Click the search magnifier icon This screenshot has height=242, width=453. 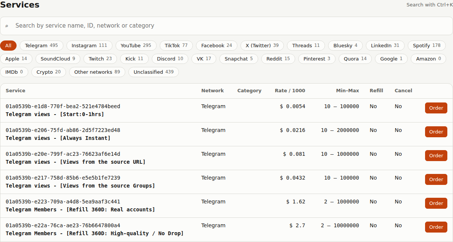[x=7, y=26]
